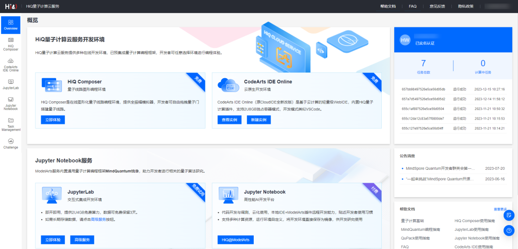
Task: Open Task Management in the sidebar
Action: coord(11,124)
